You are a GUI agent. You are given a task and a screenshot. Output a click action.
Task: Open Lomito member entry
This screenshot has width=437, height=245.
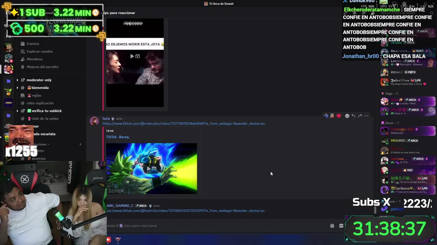point(408,62)
